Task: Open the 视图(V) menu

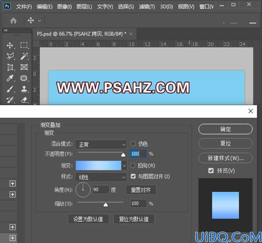Action: pos(186,7)
